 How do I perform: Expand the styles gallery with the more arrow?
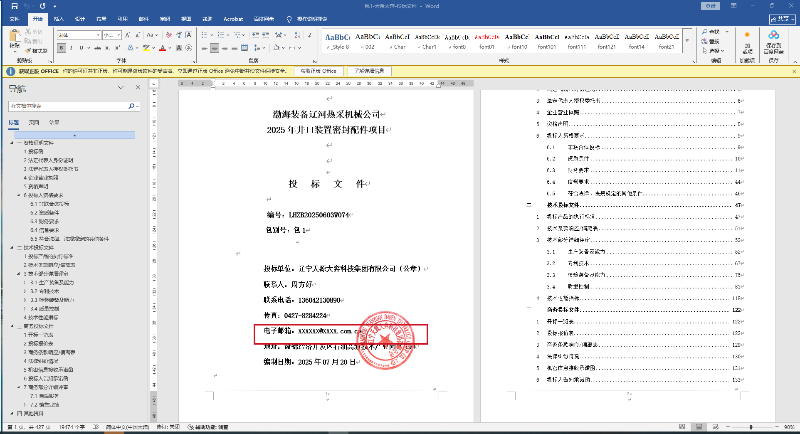tap(687, 41)
